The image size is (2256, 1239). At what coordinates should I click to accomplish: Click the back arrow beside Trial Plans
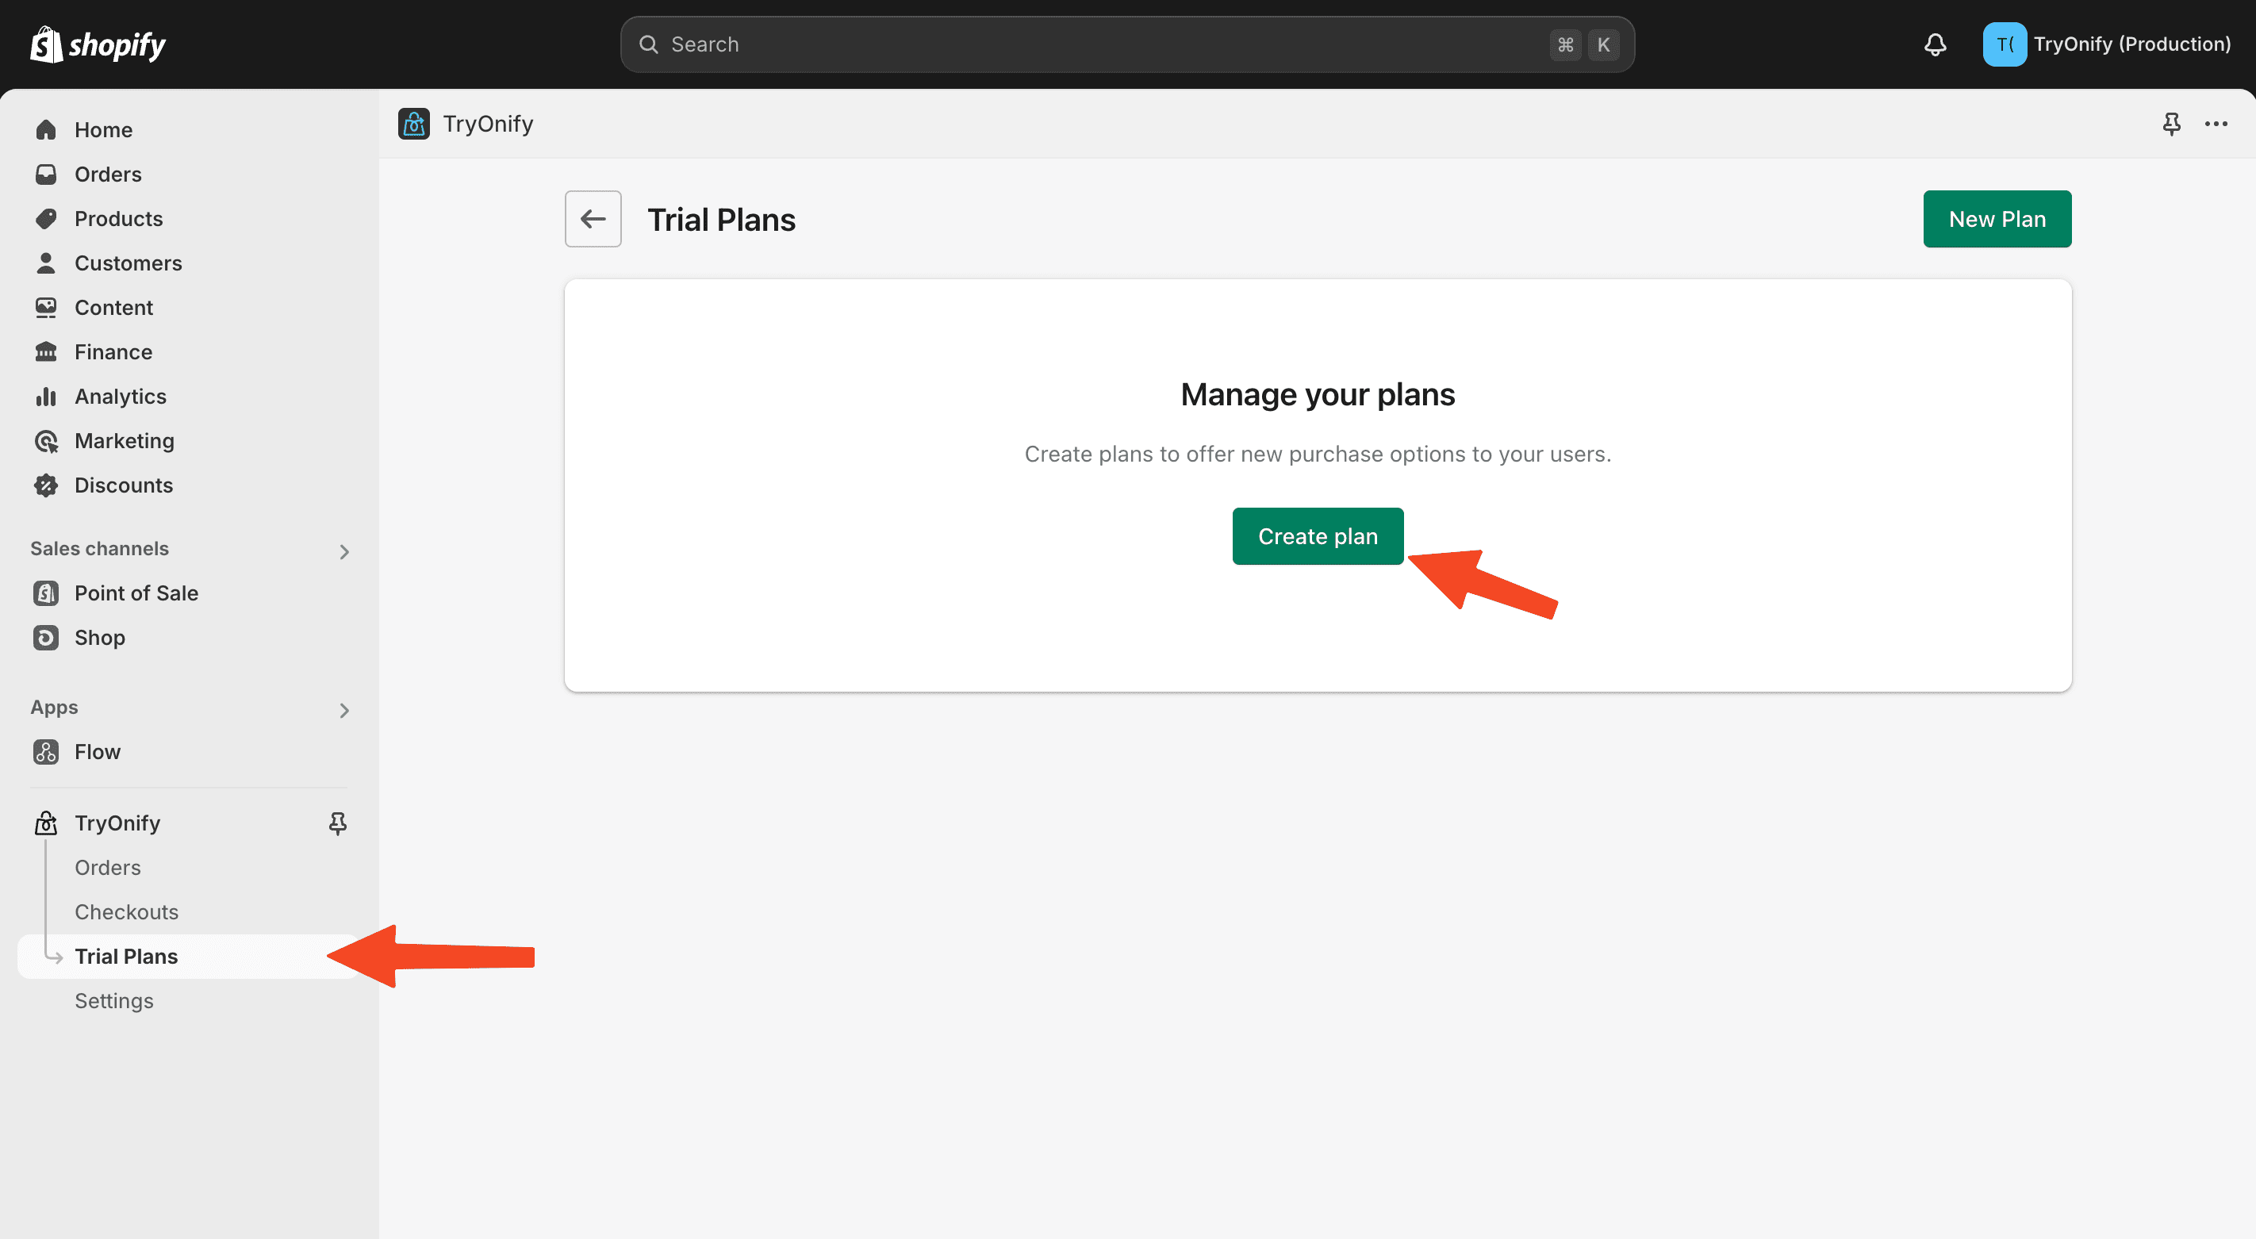click(593, 219)
